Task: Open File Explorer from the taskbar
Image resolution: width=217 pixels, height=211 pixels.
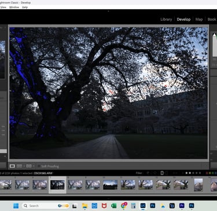Action: coord(84,206)
